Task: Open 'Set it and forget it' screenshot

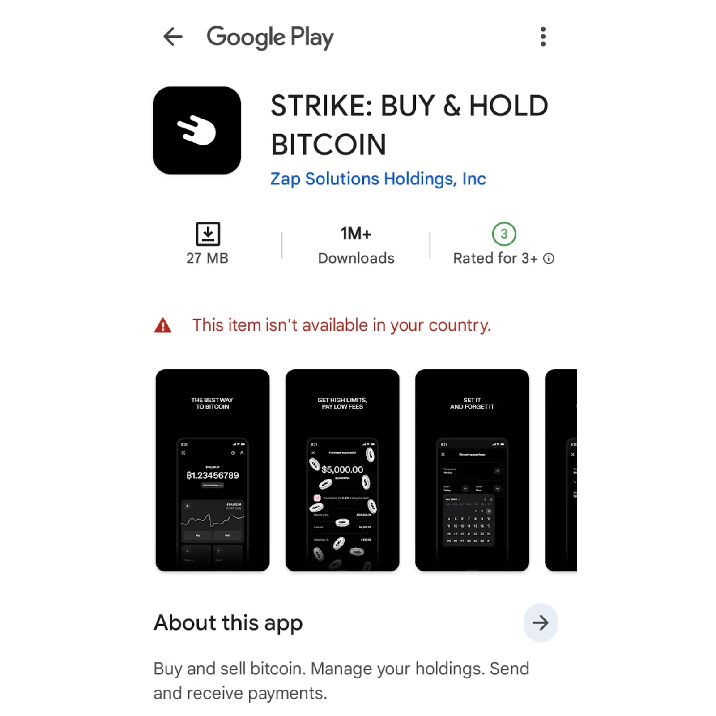Action: coord(472,470)
